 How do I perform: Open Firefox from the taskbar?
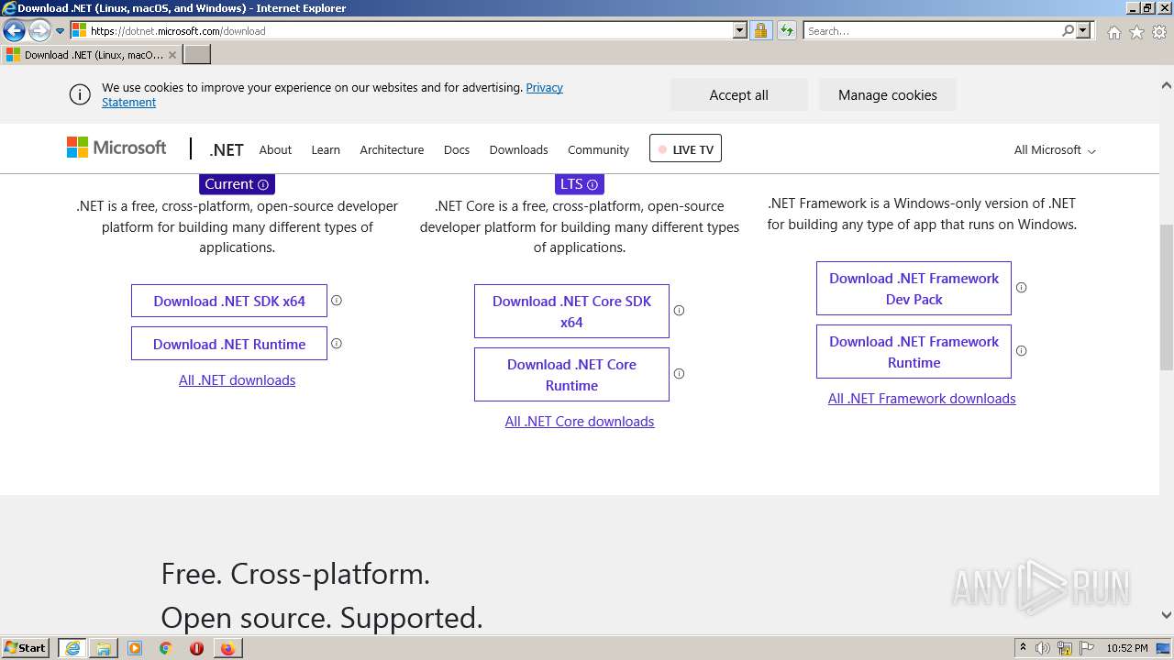point(227,648)
